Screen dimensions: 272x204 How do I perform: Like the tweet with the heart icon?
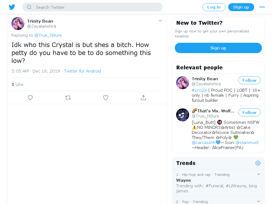click(106, 98)
